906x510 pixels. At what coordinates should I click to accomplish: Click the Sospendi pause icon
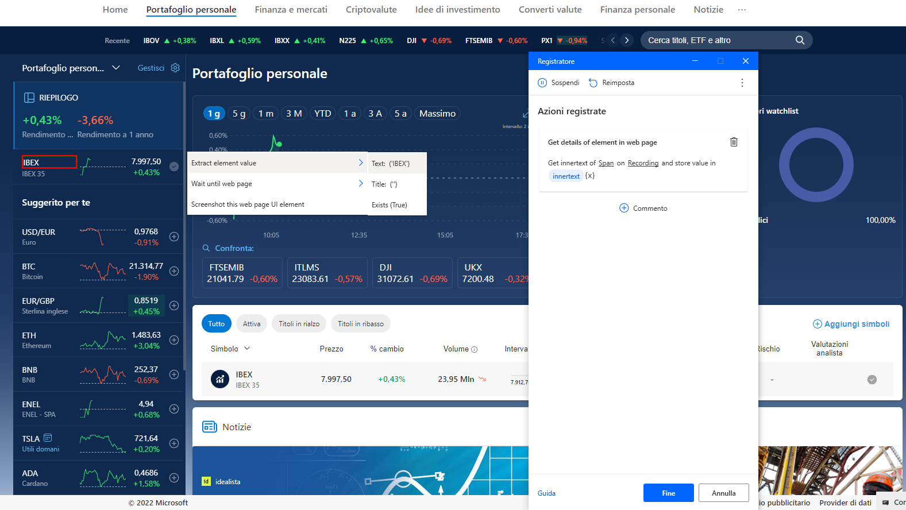[x=542, y=83]
